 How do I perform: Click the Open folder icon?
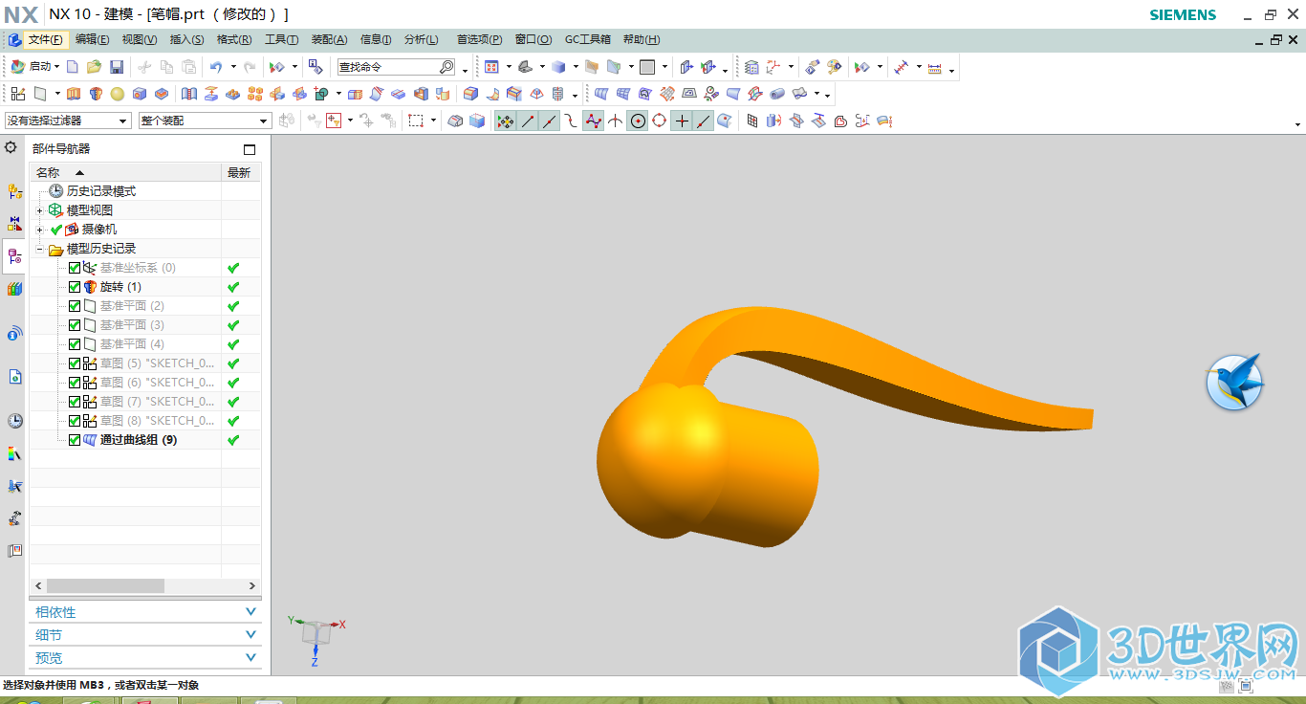click(x=94, y=67)
